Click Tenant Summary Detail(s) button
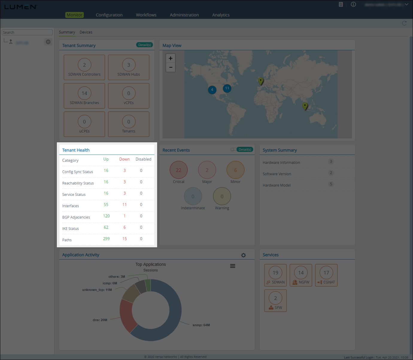This screenshot has height=360, width=413. [145, 45]
